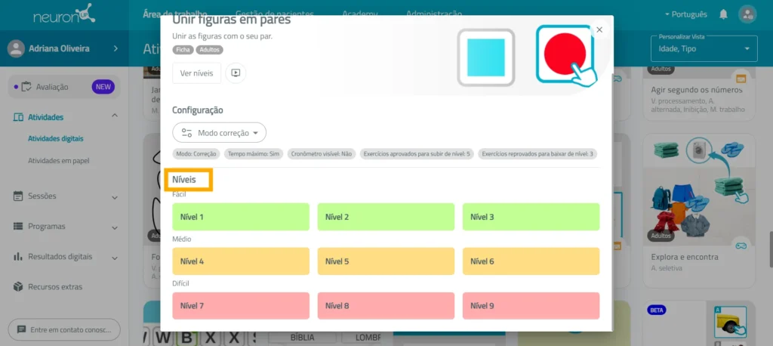
Task: Select Nível 2
Action: (386, 217)
